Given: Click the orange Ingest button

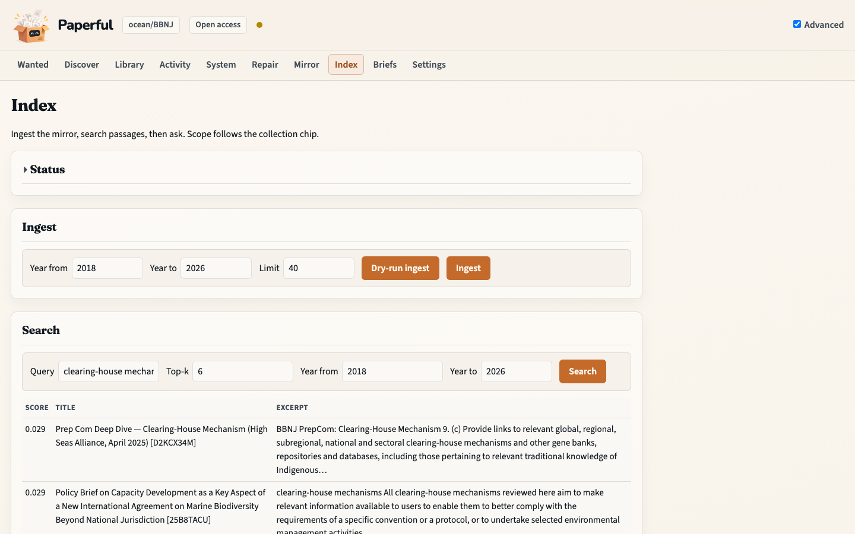Looking at the screenshot, I should coord(468,268).
